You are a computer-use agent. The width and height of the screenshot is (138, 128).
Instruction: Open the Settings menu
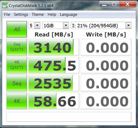[21, 14]
